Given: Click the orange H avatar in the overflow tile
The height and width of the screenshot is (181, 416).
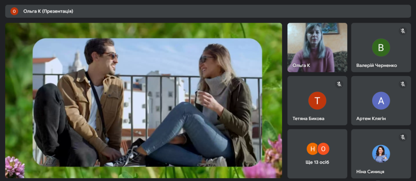Looking at the screenshot, I should point(312,149).
